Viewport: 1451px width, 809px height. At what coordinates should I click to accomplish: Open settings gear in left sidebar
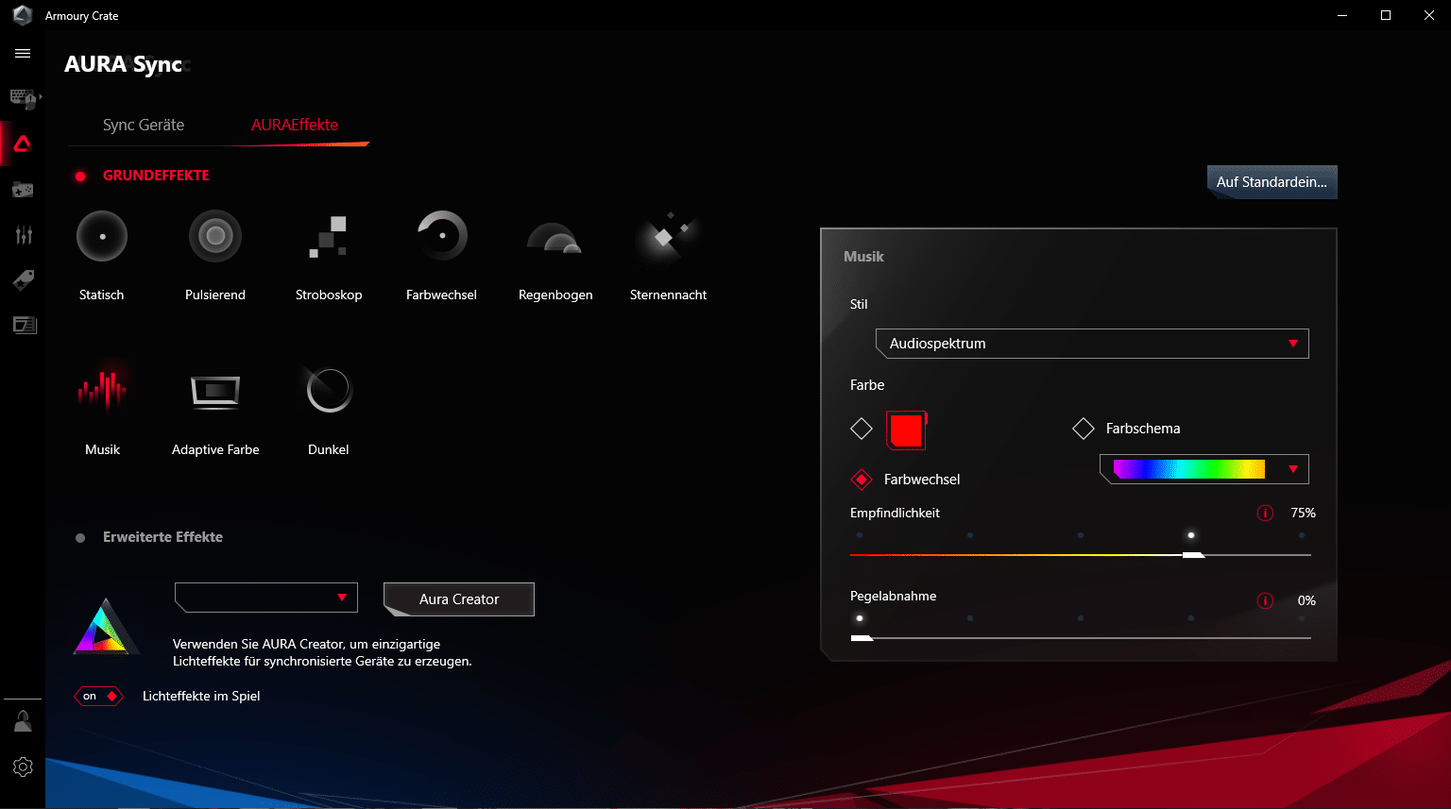click(23, 767)
